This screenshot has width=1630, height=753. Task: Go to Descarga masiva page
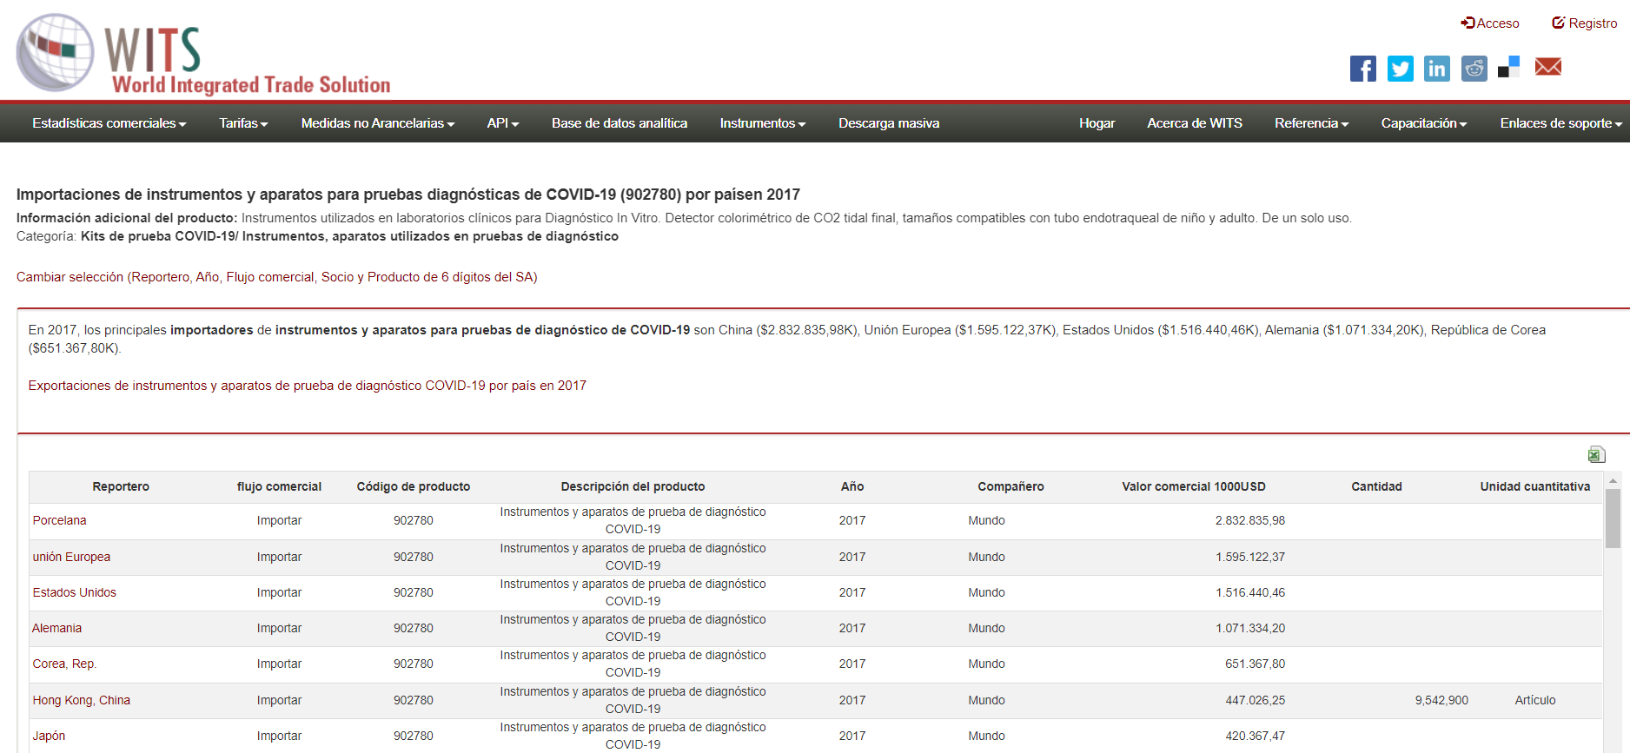888,123
